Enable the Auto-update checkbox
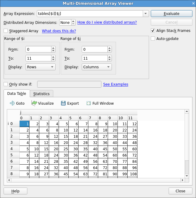 [153, 38]
